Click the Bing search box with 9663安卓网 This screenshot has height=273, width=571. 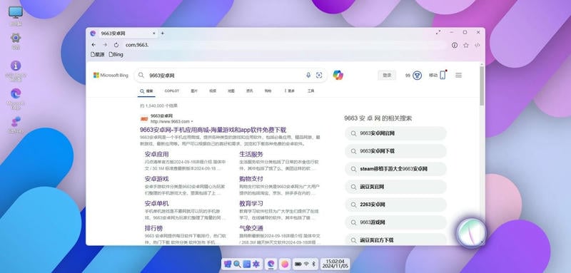[x=231, y=76]
